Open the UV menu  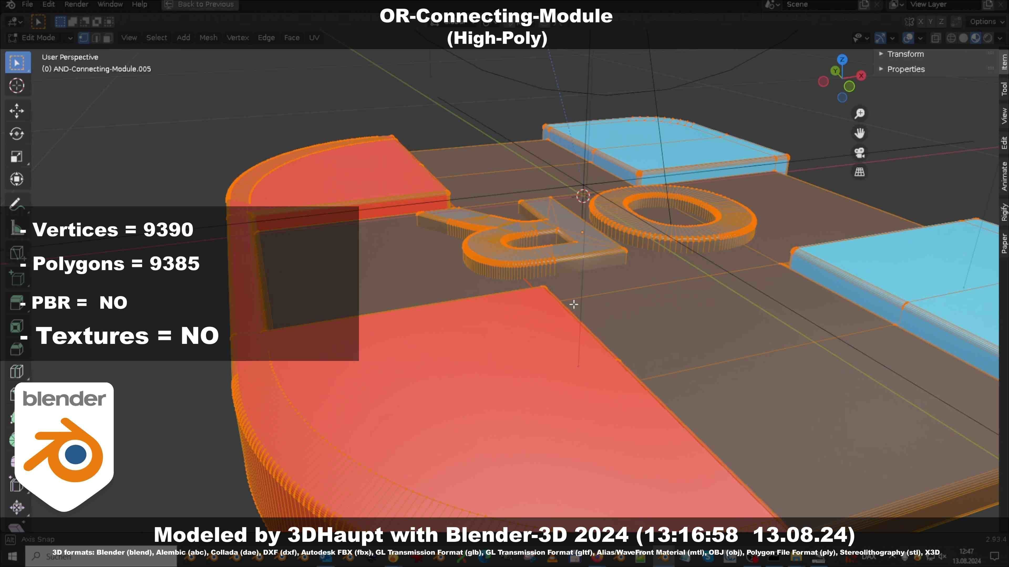pos(314,38)
